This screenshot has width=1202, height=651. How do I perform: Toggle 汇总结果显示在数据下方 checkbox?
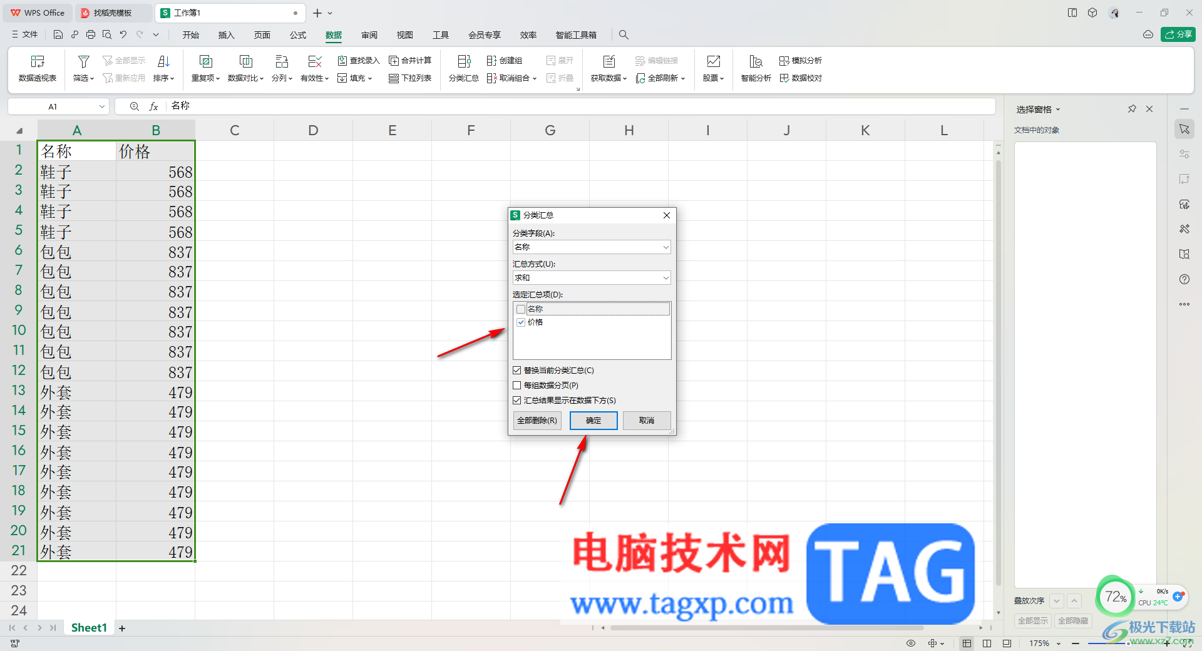click(x=517, y=401)
